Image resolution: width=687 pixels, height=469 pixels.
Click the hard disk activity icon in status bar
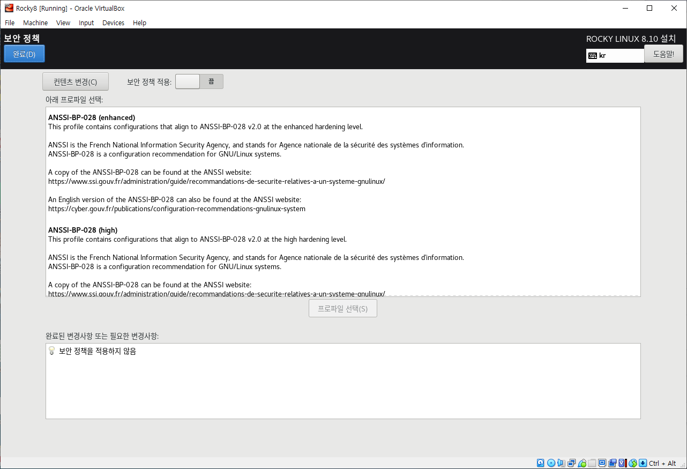pyautogui.click(x=540, y=463)
